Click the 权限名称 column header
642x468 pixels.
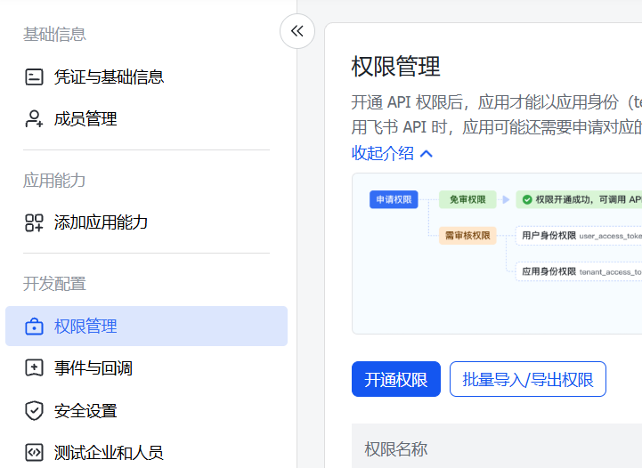(396, 448)
